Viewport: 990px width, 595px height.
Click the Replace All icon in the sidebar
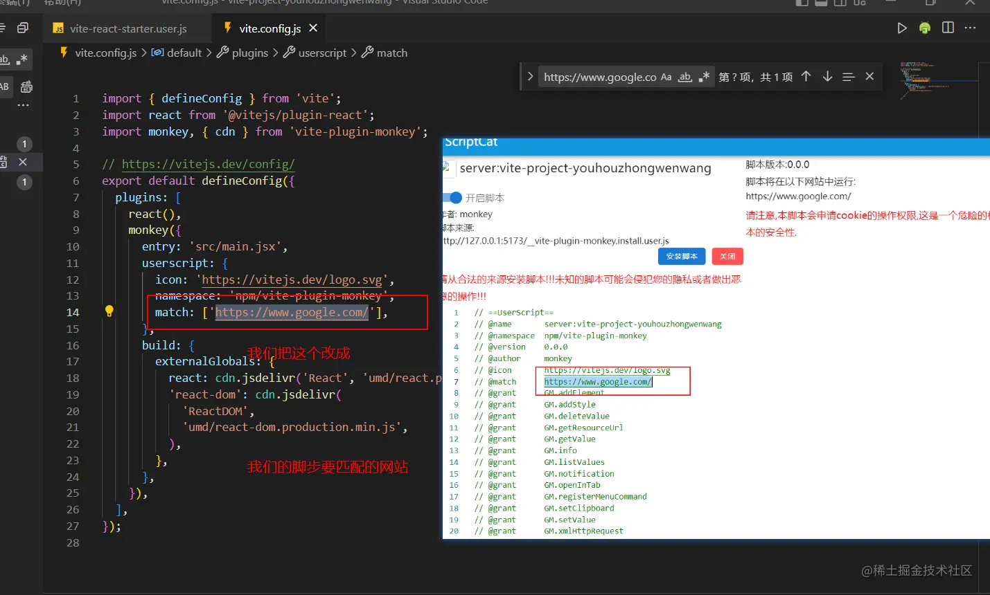click(26, 86)
